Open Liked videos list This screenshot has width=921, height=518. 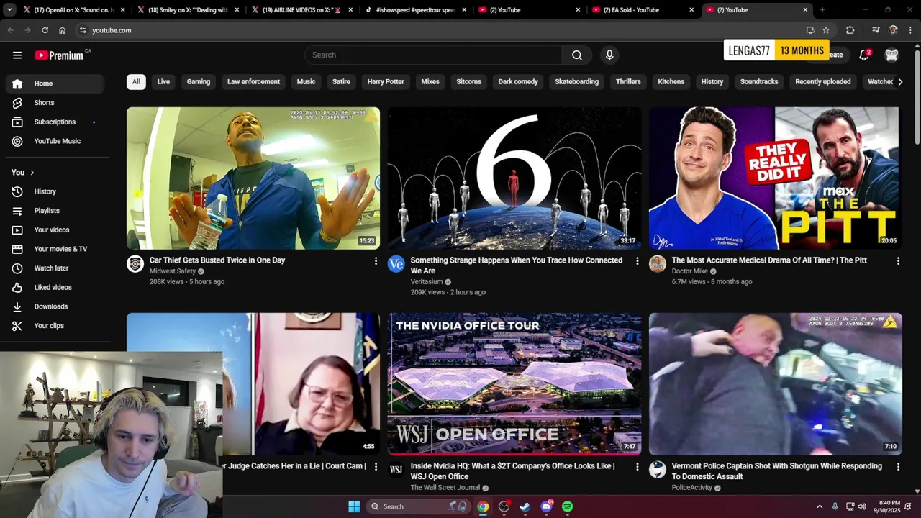pos(55,287)
